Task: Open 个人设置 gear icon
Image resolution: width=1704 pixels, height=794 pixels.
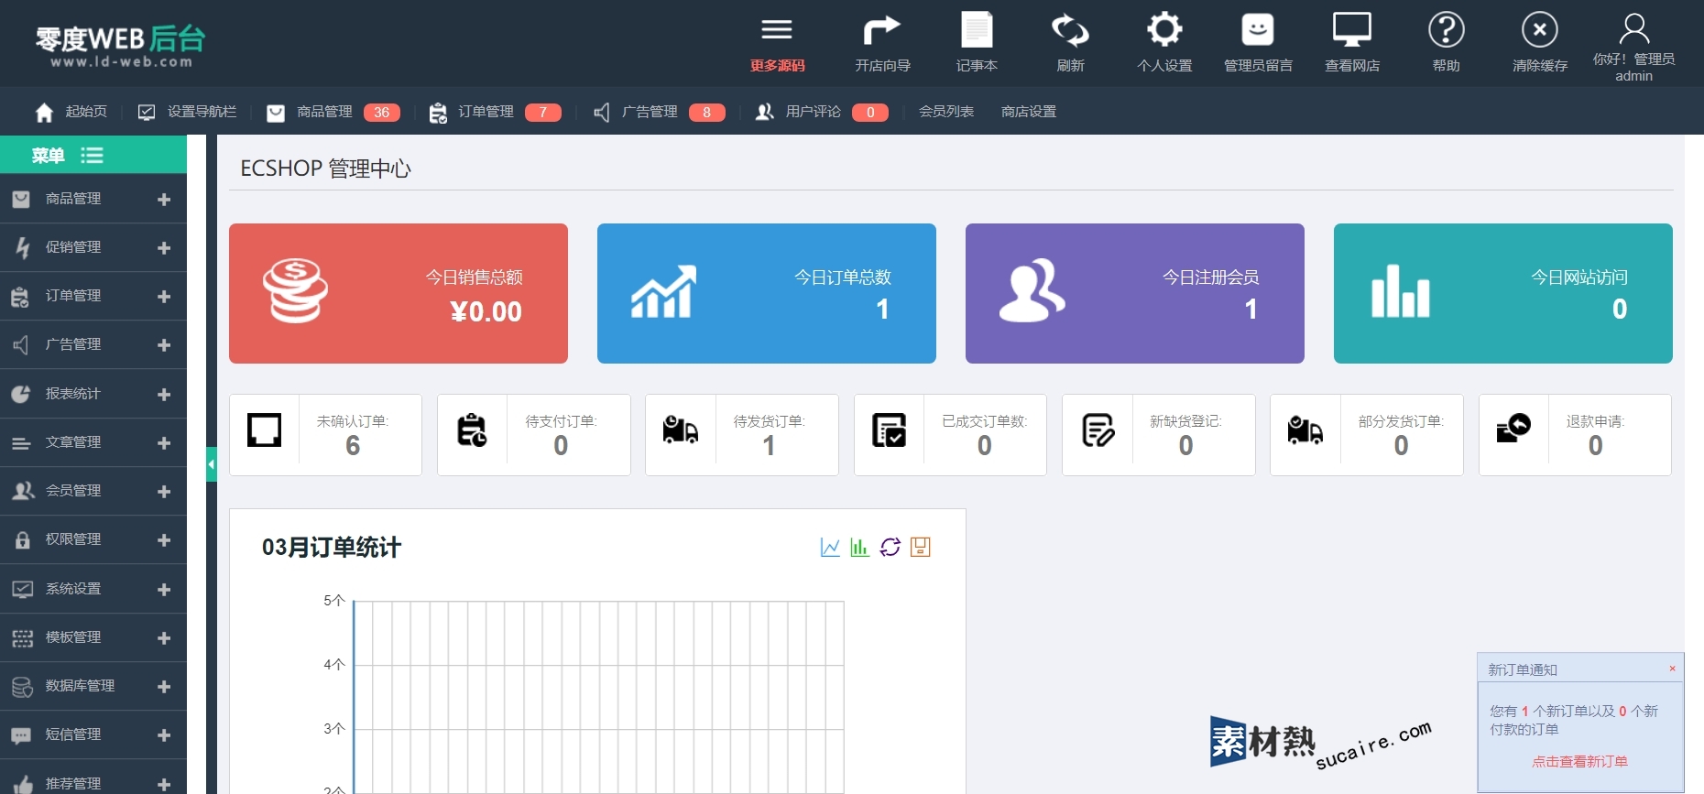Action: point(1164,29)
